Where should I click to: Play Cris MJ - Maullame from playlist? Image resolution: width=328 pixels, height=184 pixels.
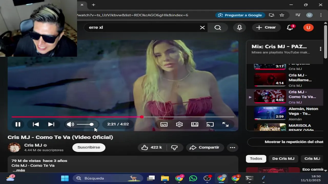[285, 80]
